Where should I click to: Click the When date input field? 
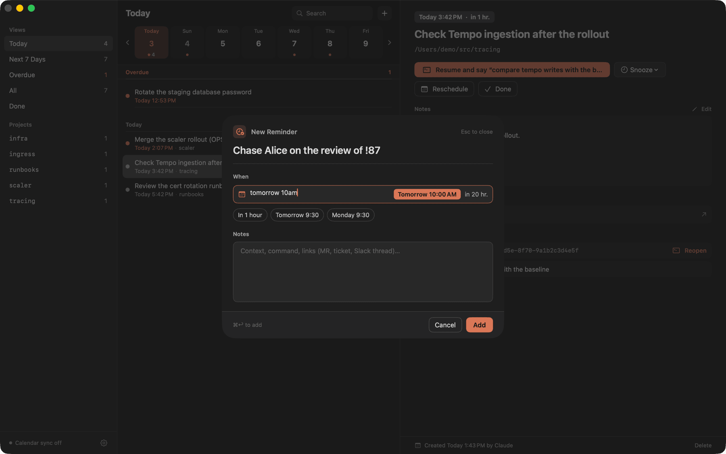tap(363, 194)
